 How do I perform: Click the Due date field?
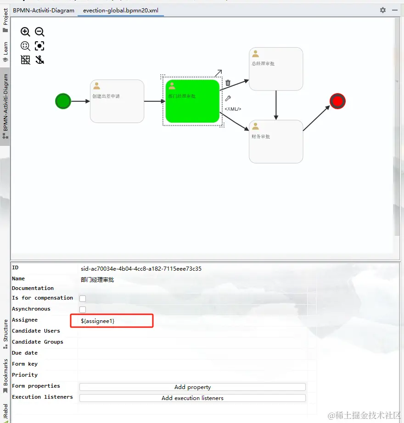[x=192, y=353]
